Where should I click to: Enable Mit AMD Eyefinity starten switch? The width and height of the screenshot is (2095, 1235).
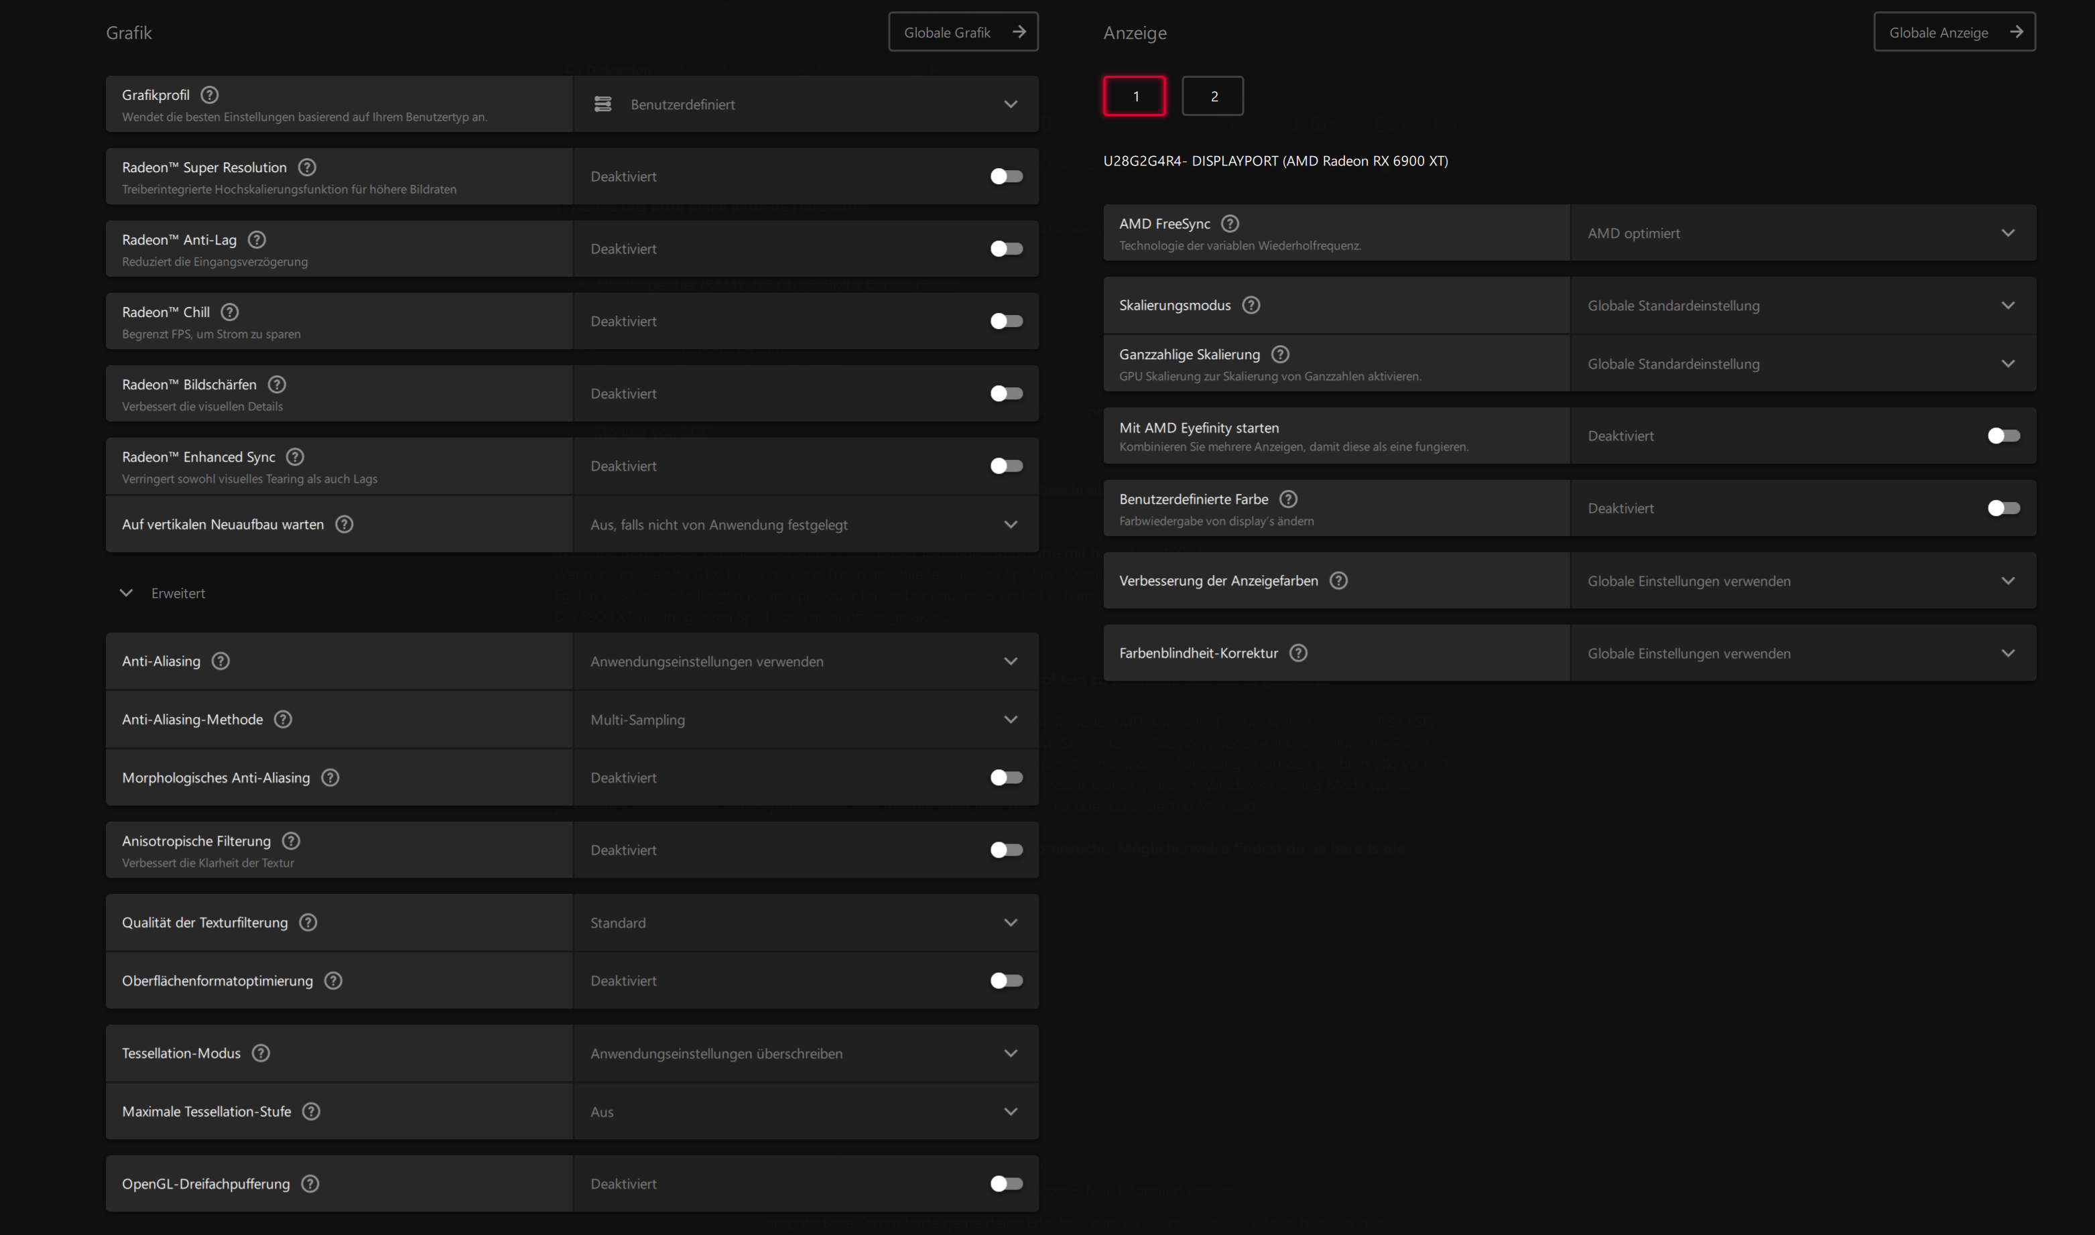pos(2003,436)
